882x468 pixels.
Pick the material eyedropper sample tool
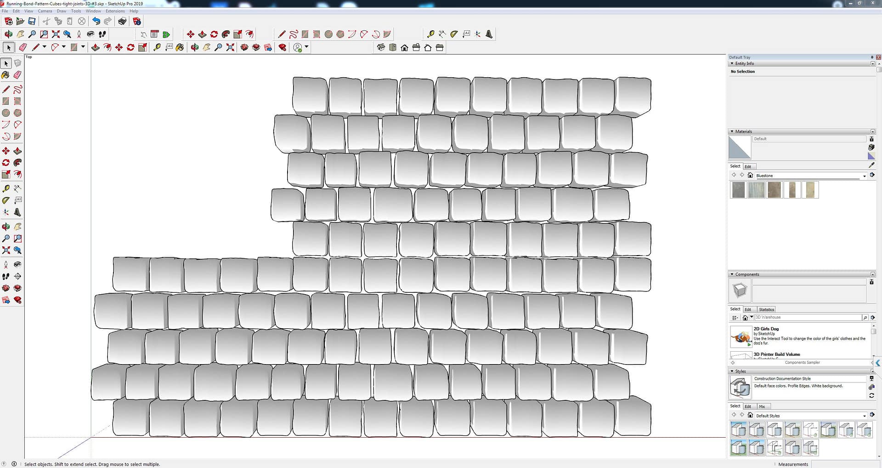coord(871,165)
